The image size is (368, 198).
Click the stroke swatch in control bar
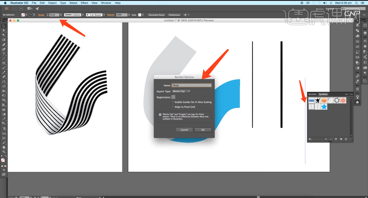[x=31, y=15]
